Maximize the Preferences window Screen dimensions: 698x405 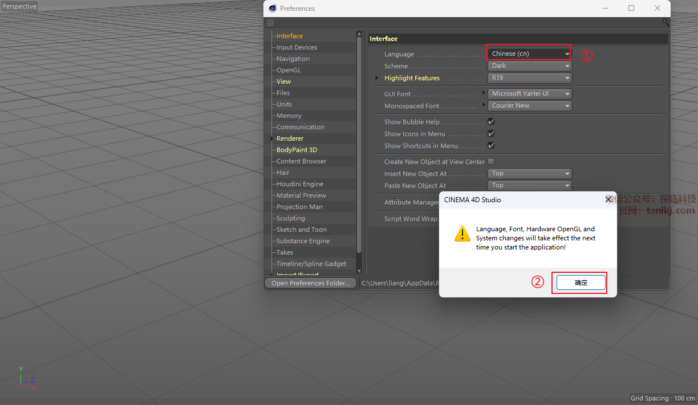(631, 9)
